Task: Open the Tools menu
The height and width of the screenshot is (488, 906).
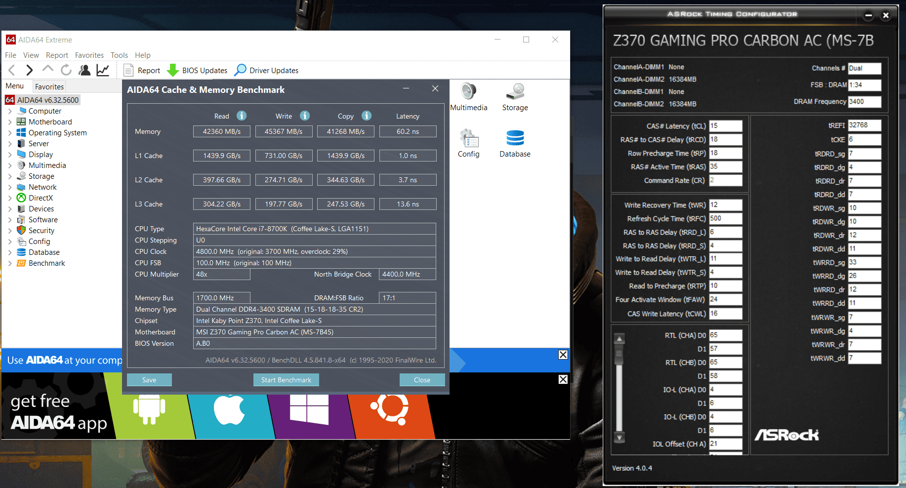Action: (x=119, y=55)
